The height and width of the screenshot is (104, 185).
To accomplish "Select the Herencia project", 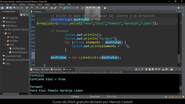I will [x=10, y=22].
